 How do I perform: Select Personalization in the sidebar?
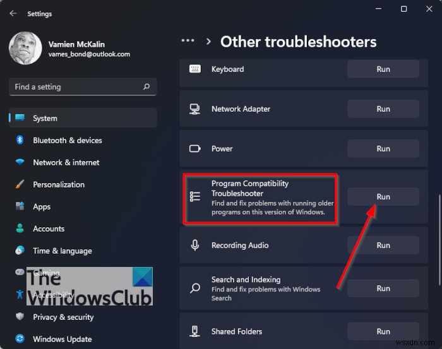(83, 184)
